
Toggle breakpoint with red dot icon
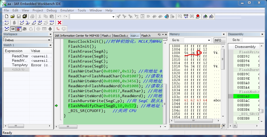pyautogui.click(x=198, y=16)
